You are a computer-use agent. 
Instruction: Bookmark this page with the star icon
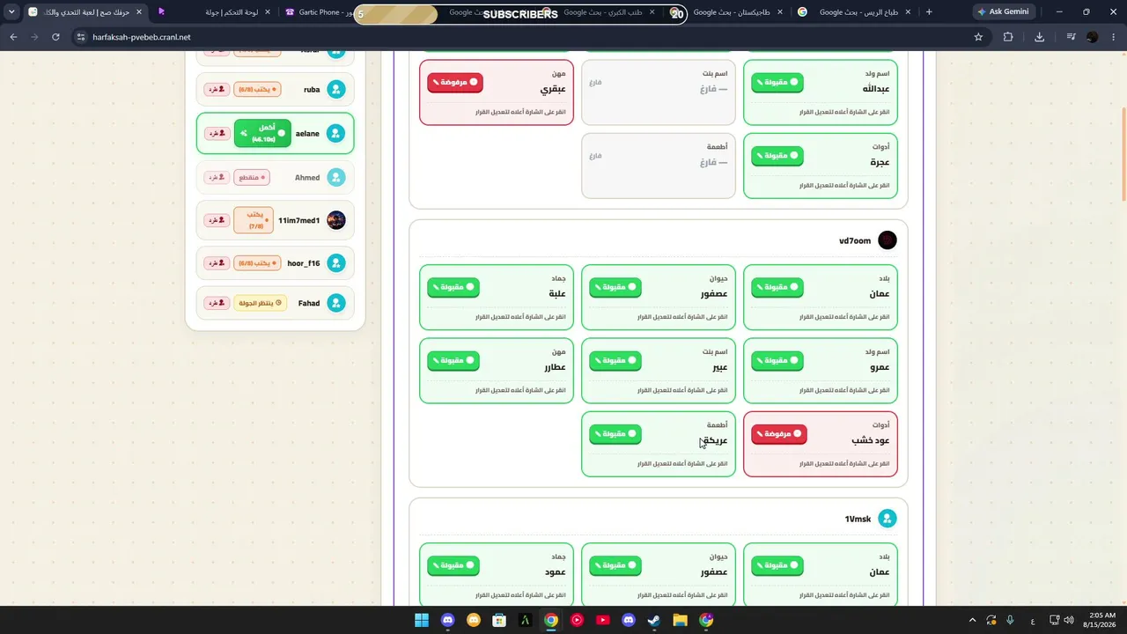(x=978, y=37)
